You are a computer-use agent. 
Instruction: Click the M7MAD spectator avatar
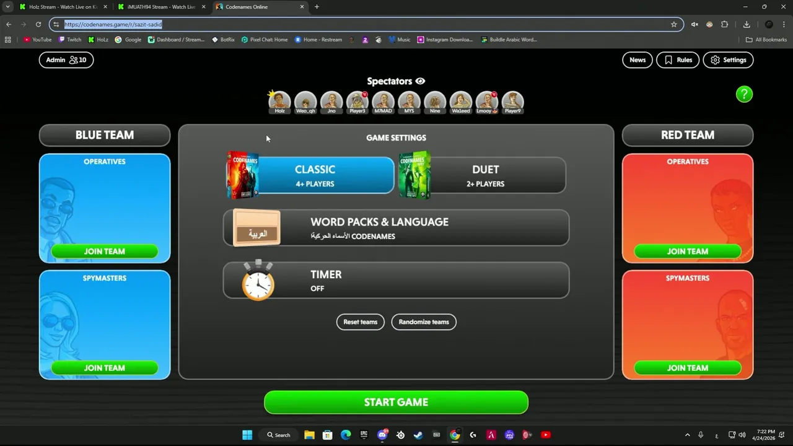click(383, 102)
